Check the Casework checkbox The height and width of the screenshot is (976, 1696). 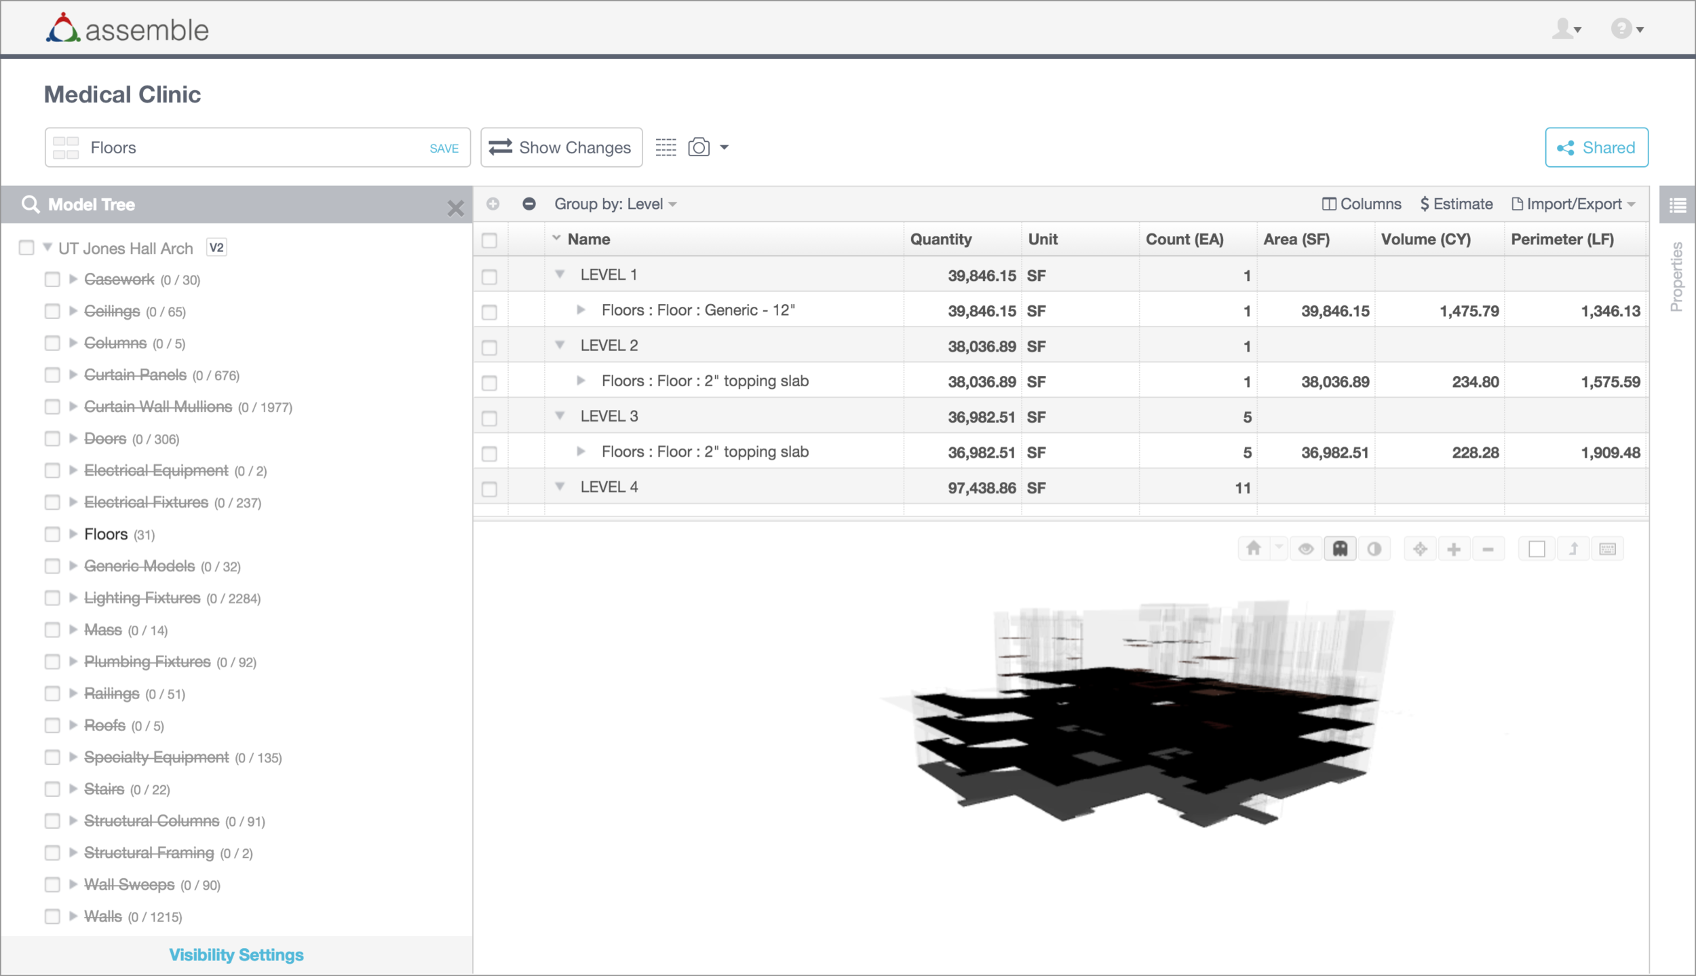tap(52, 279)
